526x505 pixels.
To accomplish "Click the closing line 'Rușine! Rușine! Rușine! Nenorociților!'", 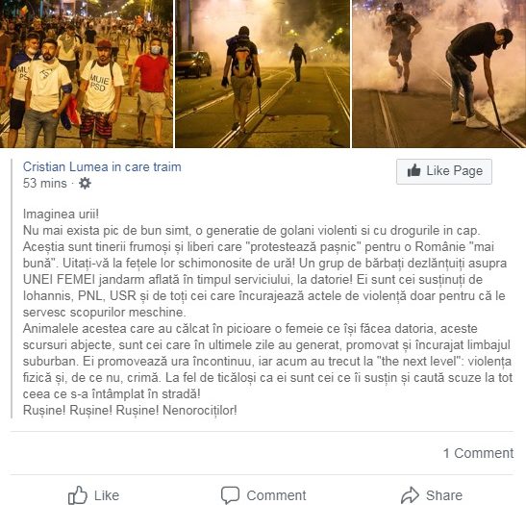I will [130, 410].
